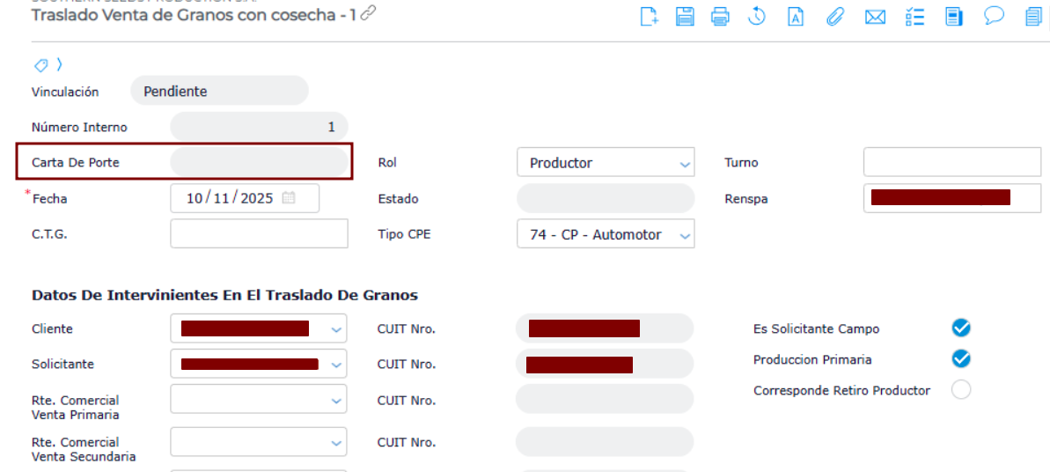Open the Cliente dropdown
The width and height of the screenshot is (1050, 472).
(336, 329)
